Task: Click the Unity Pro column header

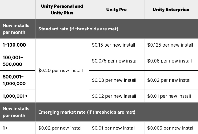Action: coord(117,10)
